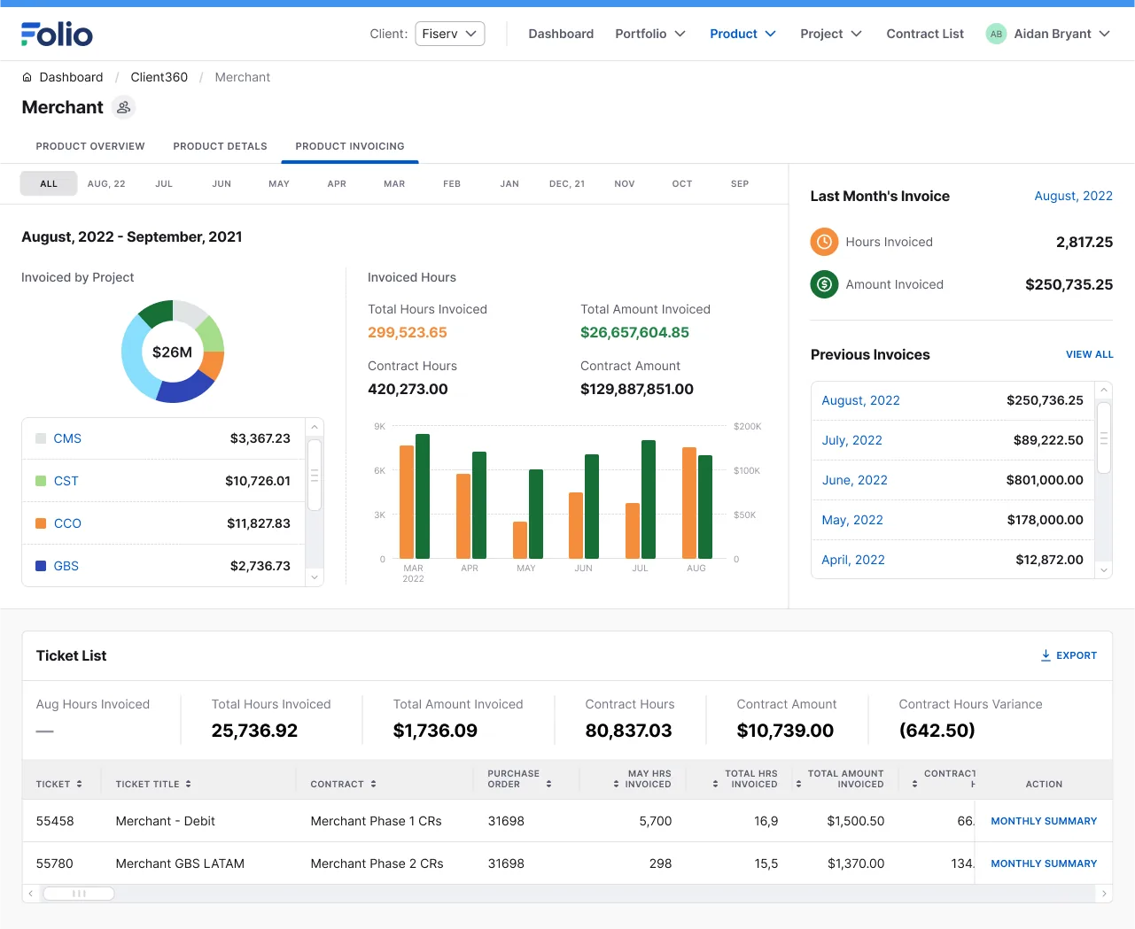1135x929 pixels.
Task: Open the Contract List page
Action: (925, 34)
